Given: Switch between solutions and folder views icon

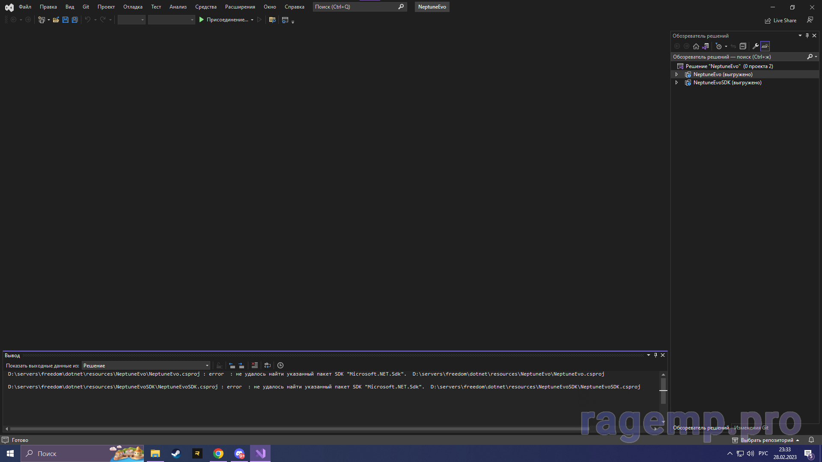Looking at the screenshot, I should click(x=706, y=46).
